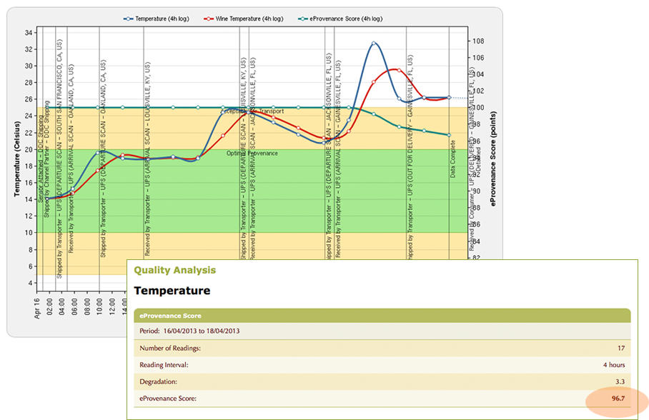649x420 pixels.
Task: Select the Degradation label
Action: tap(158, 382)
